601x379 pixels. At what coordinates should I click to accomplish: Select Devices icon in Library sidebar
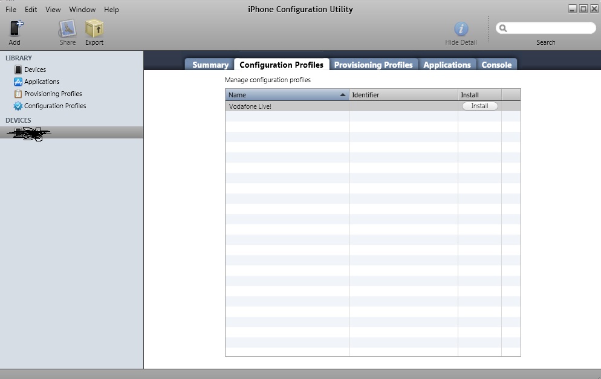pyautogui.click(x=18, y=70)
